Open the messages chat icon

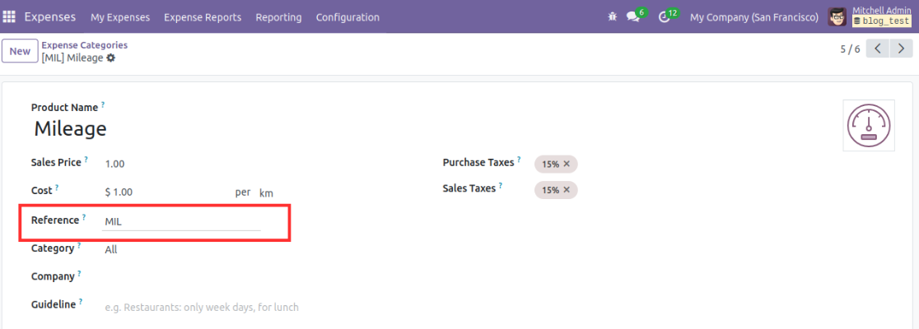[633, 17]
